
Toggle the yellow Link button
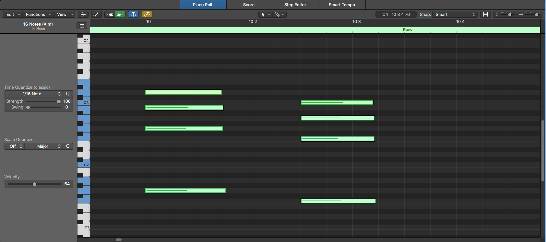147,15
